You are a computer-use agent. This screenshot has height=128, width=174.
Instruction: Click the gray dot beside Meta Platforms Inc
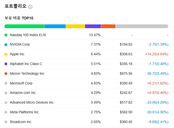[x=6, y=112]
